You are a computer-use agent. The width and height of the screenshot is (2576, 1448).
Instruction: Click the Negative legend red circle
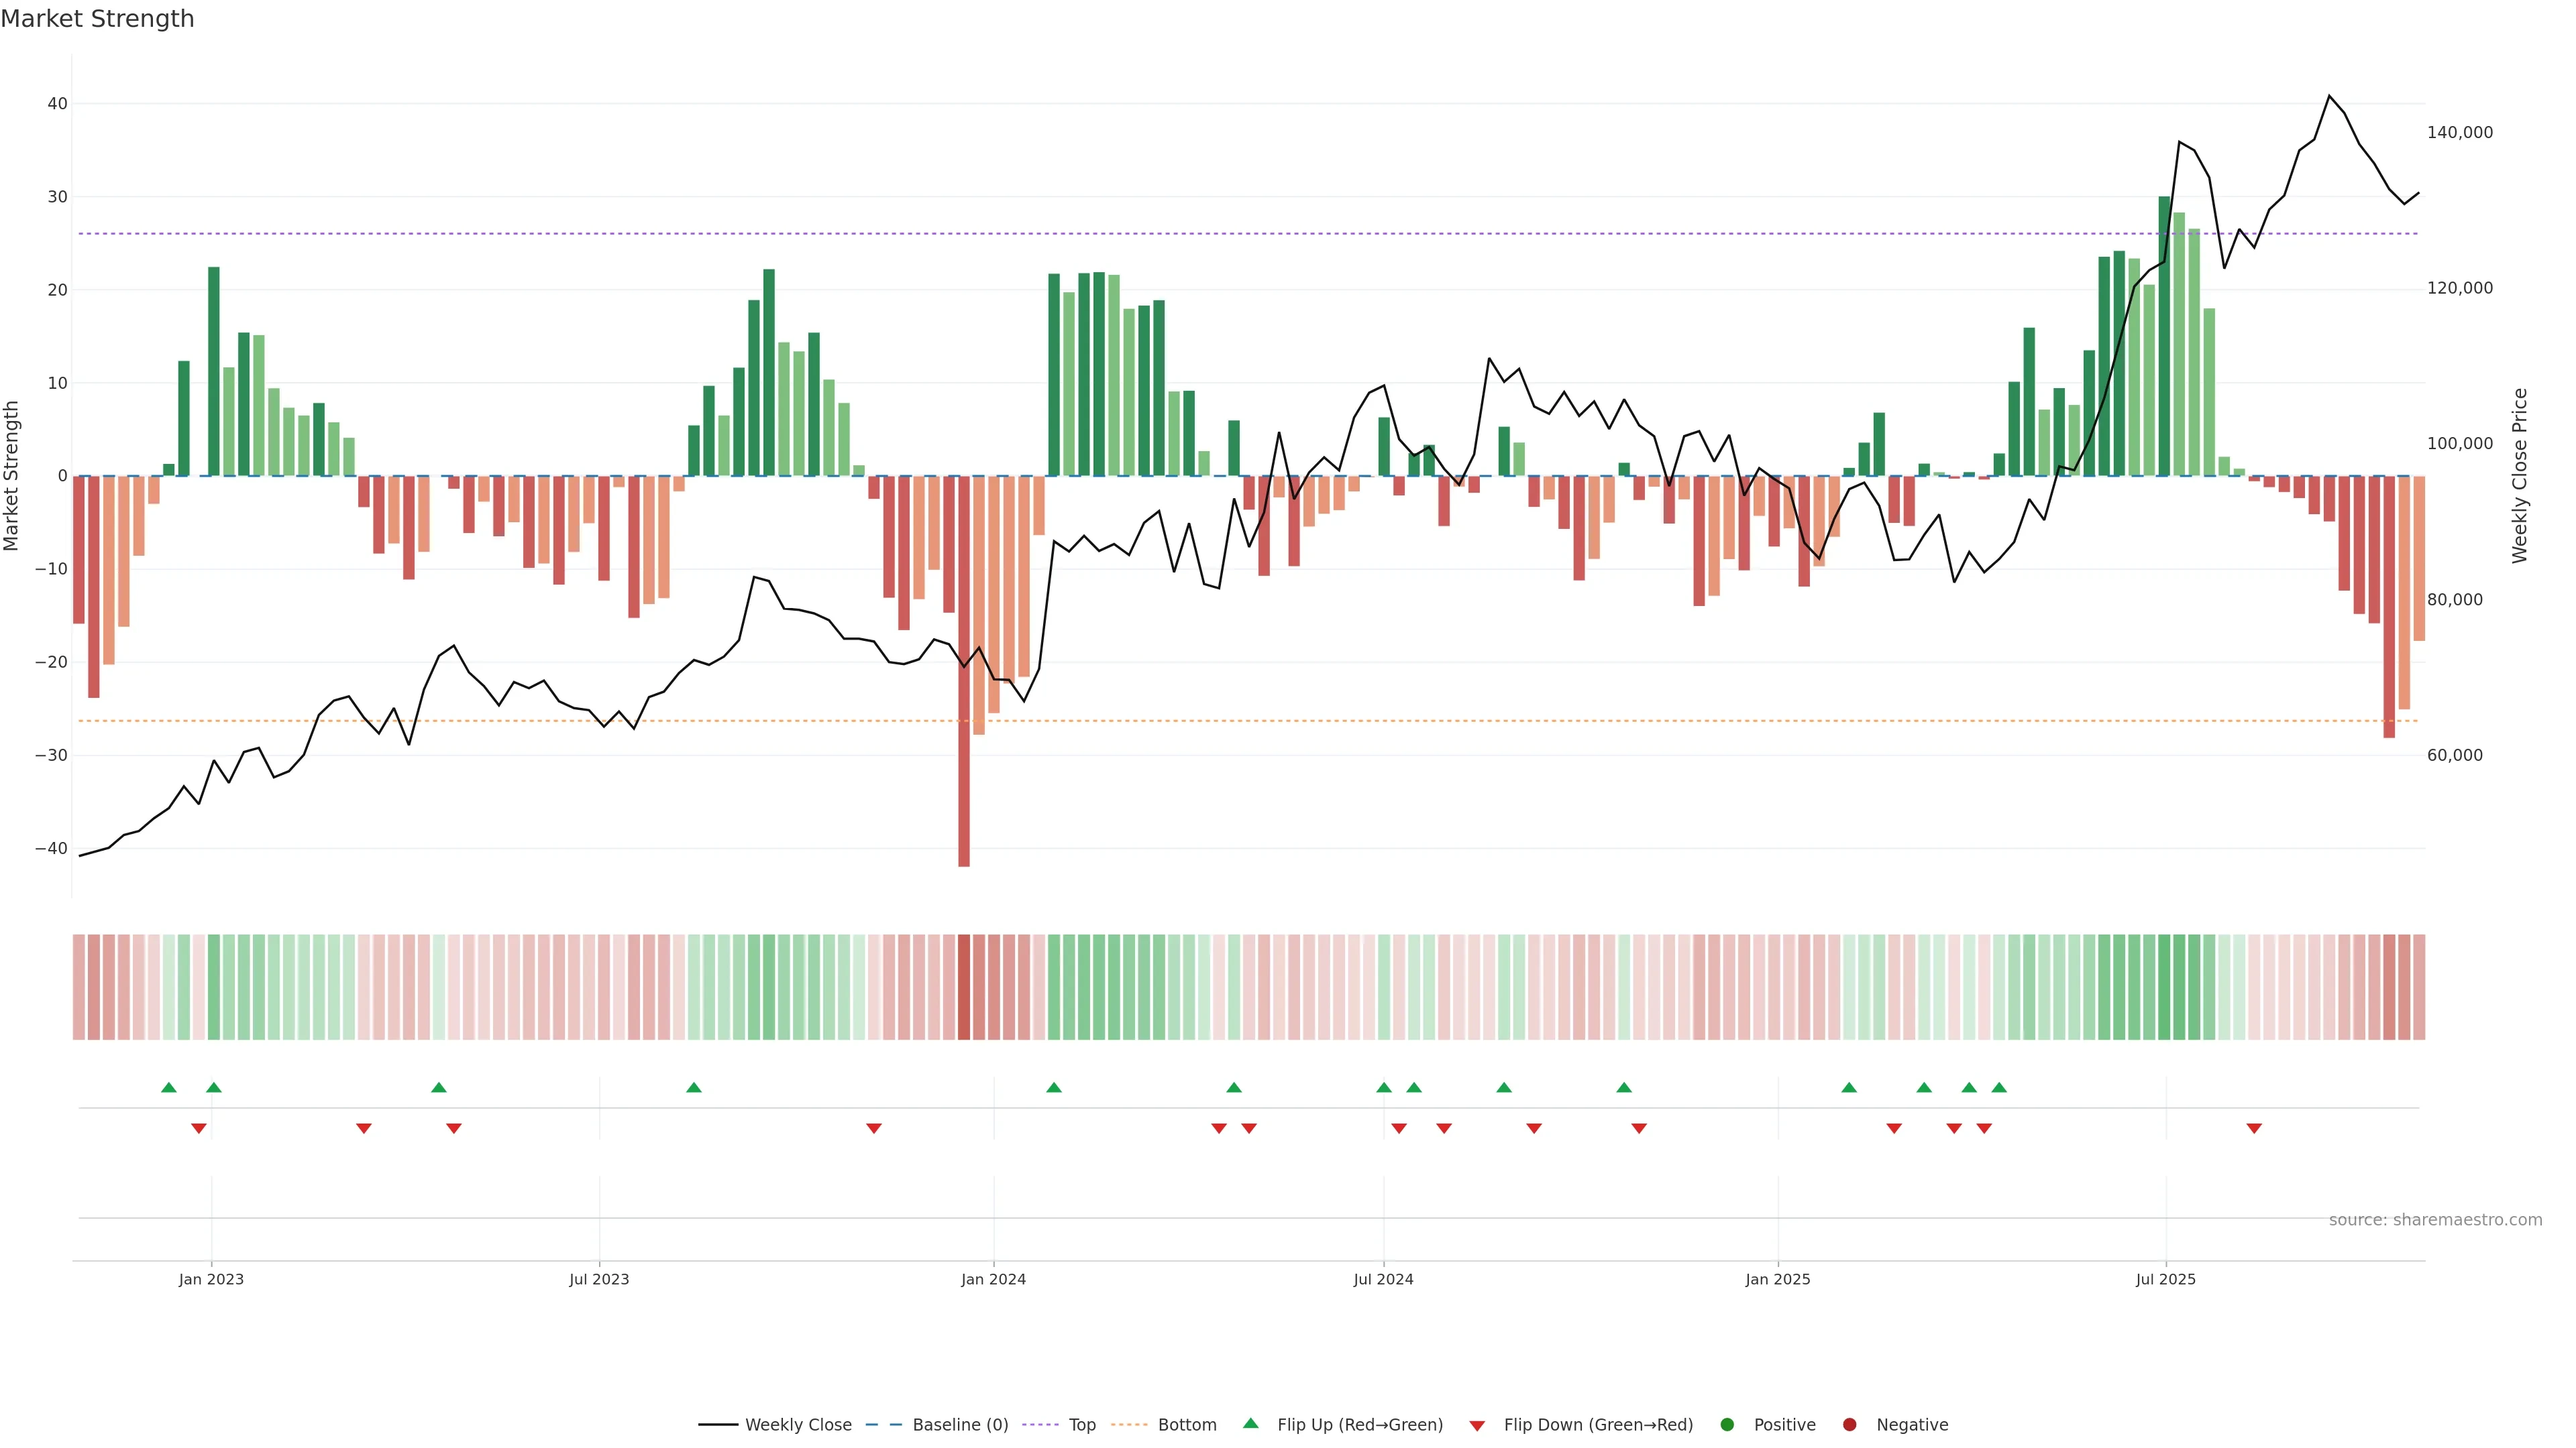[1849, 1424]
